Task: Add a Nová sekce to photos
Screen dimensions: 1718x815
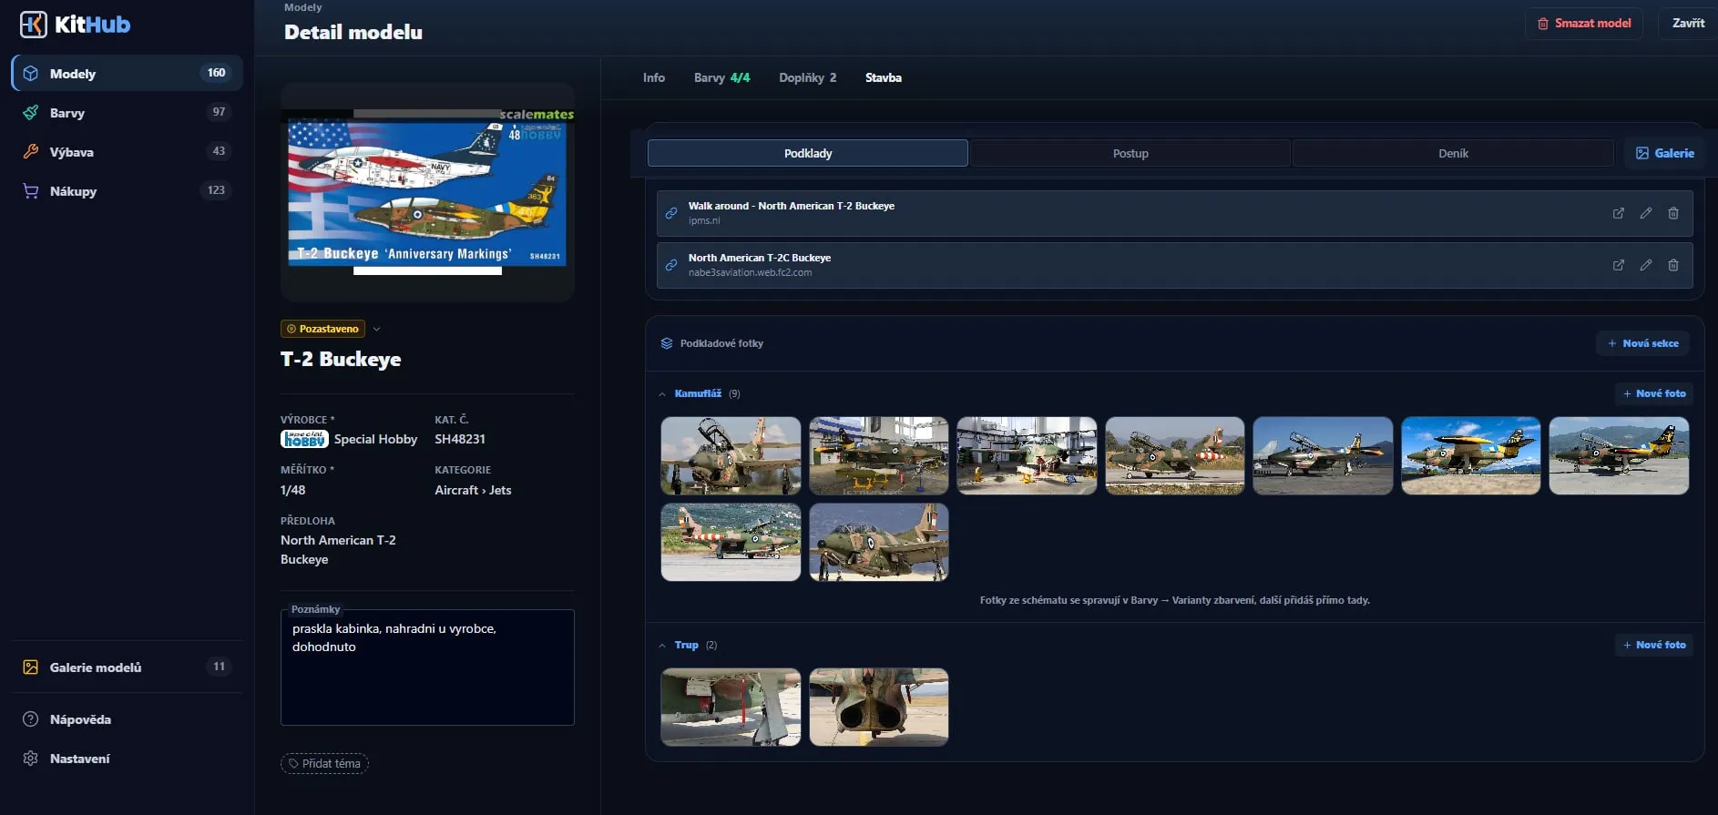Action: [1643, 343]
